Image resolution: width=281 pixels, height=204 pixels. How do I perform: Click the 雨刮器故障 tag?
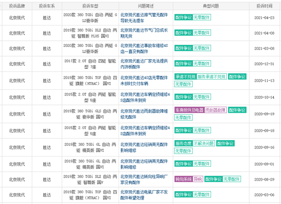[216, 110]
